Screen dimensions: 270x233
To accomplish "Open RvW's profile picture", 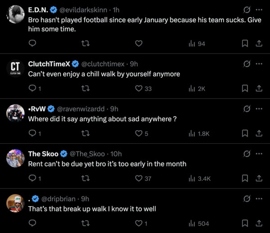I will pos(15,113).
